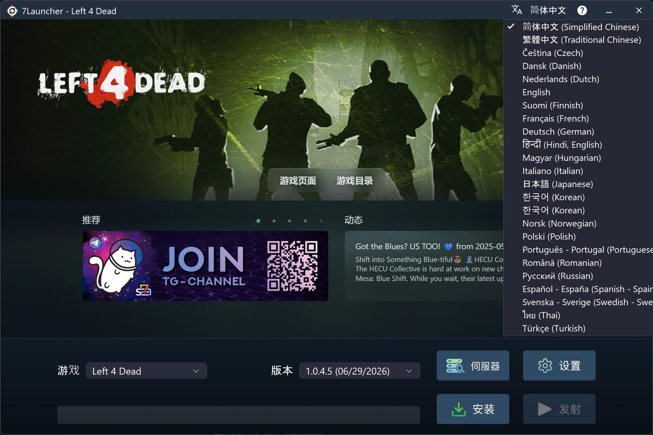Screen dimensions: 653x435
Task: Select Magyar (Hungarian) language
Action: pyautogui.click(x=578, y=158)
